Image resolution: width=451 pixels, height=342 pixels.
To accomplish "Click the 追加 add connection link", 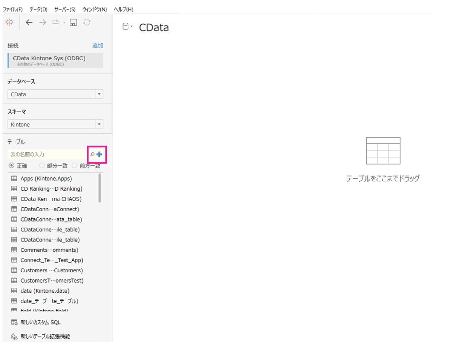I will pyautogui.click(x=97, y=46).
